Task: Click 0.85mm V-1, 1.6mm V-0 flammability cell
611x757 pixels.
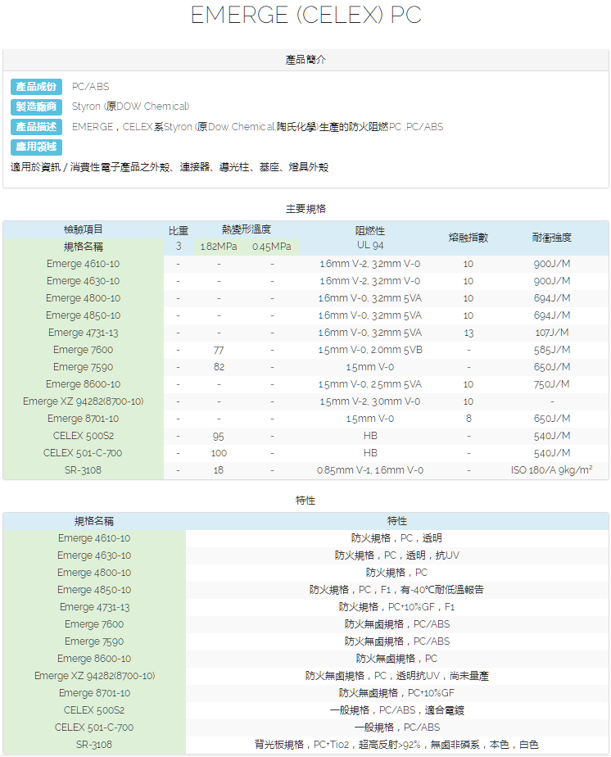Action: click(x=370, y=470)
